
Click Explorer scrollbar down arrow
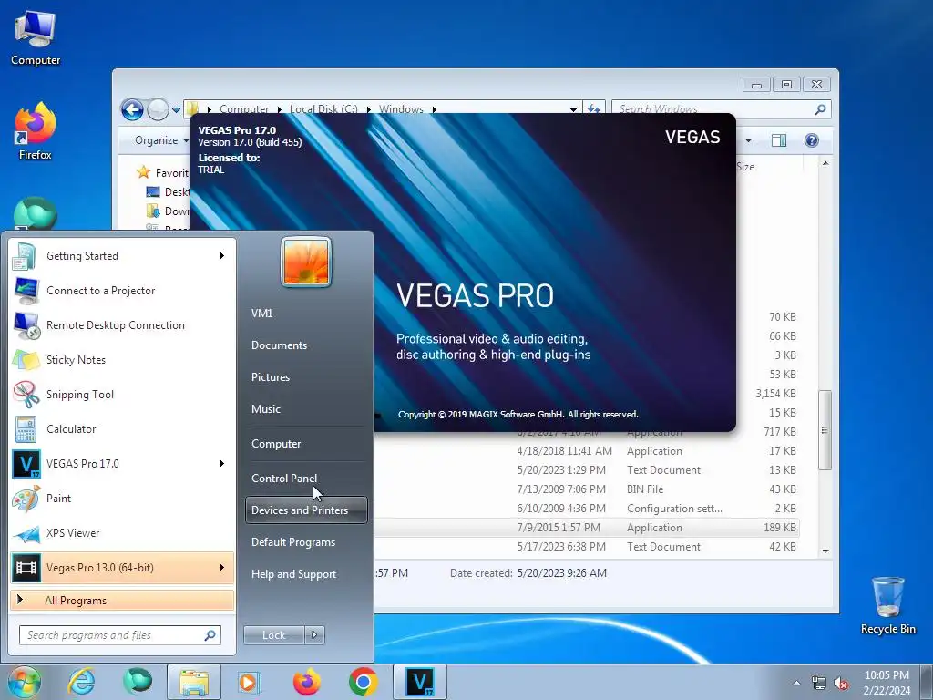tap(825, 551)
